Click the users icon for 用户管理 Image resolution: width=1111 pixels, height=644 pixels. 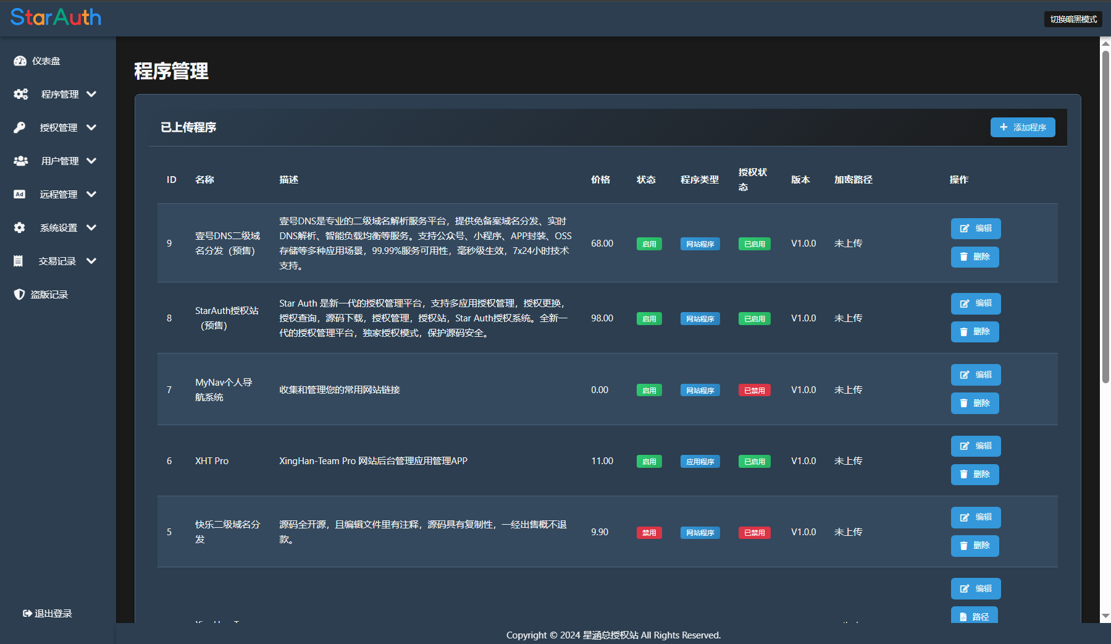click(21, 161)
